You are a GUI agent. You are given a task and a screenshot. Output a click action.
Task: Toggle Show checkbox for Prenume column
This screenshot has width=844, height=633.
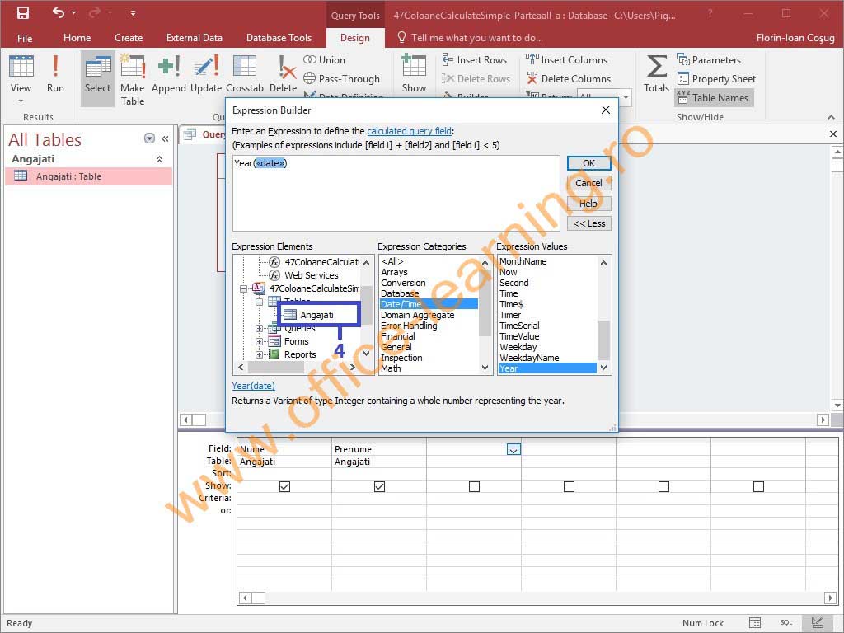point(379,486)
